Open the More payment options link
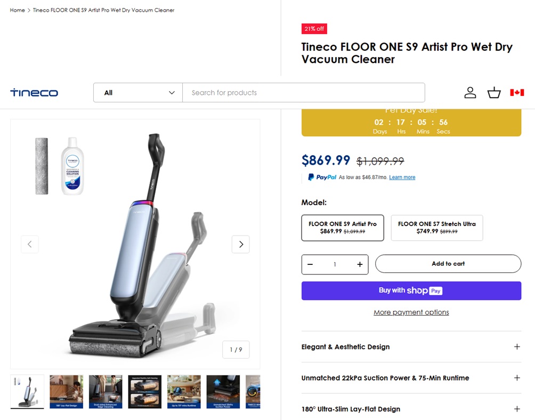 click(x=411, y=312)
